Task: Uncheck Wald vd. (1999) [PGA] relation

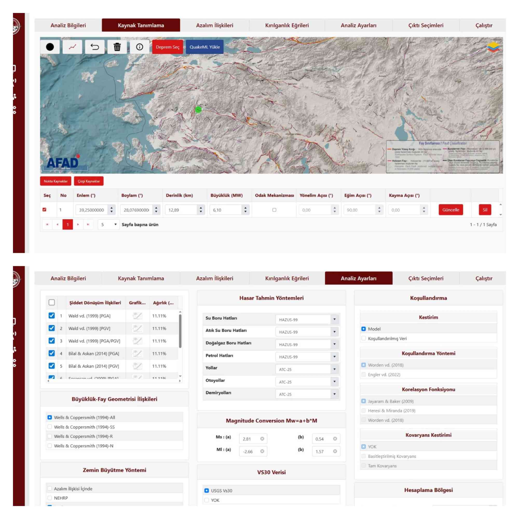Action: tap(52, 315)
